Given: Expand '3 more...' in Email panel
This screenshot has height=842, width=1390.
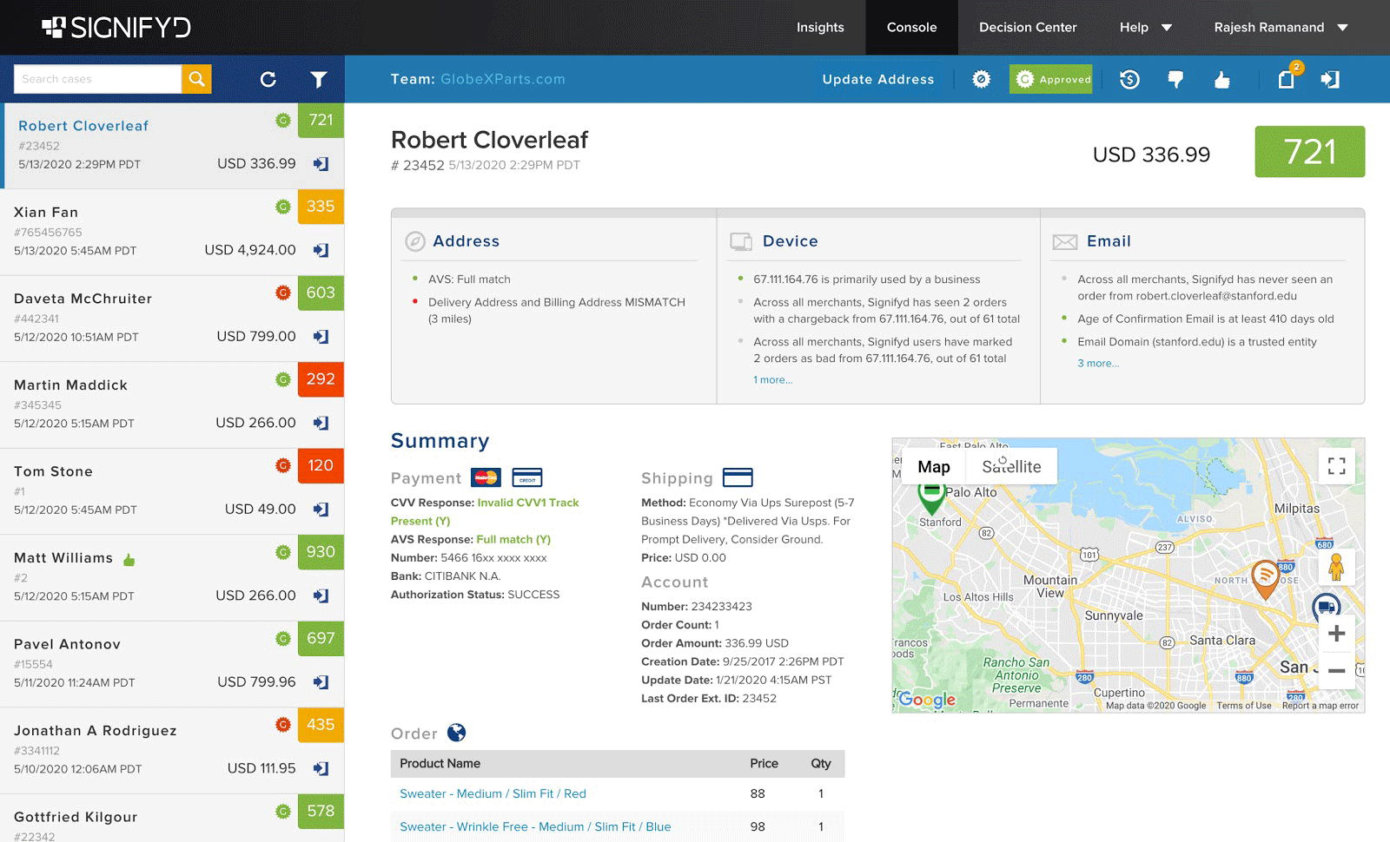Looking at the screenshot, I should point(1098,364).
